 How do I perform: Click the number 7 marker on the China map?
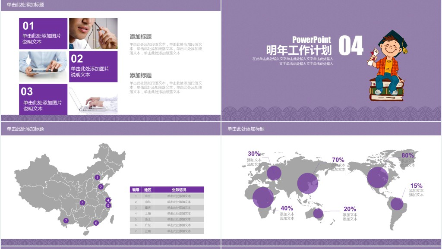(66, 221)
